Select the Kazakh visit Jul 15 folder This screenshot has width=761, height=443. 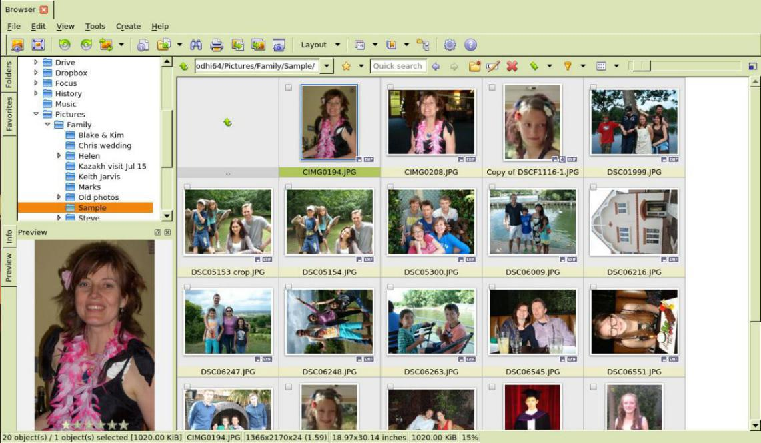[x=112, y=166]
